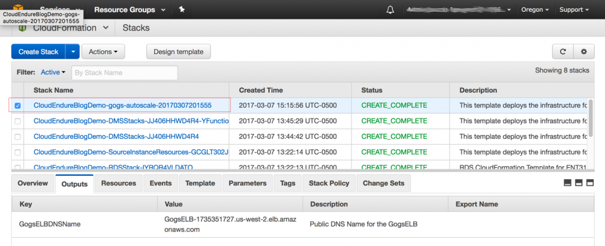
Task: Open the Resource Groups dropdown
Action: coord(129,9)
